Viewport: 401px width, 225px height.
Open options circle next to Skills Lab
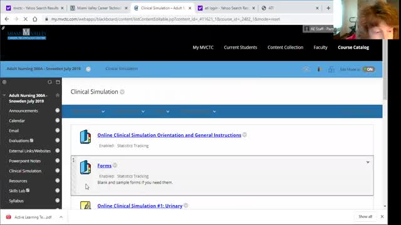click(x=58, y=190)
